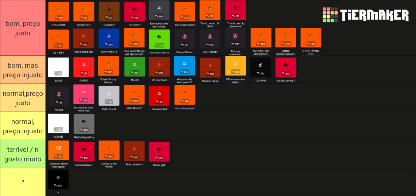Click the black YOU WIN tile

[x=261, y=70]
